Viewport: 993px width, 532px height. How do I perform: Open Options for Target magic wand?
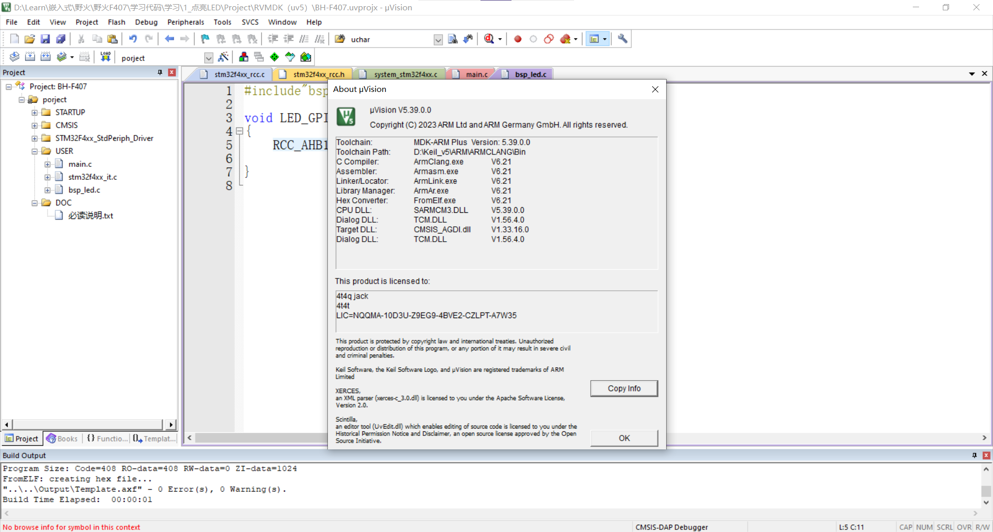(223, 57)
